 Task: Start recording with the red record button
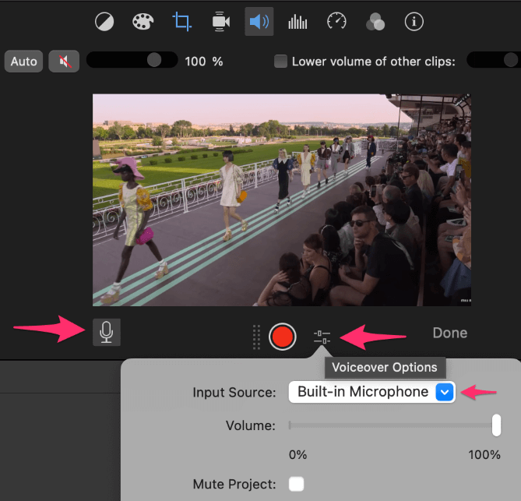[282, 336]
